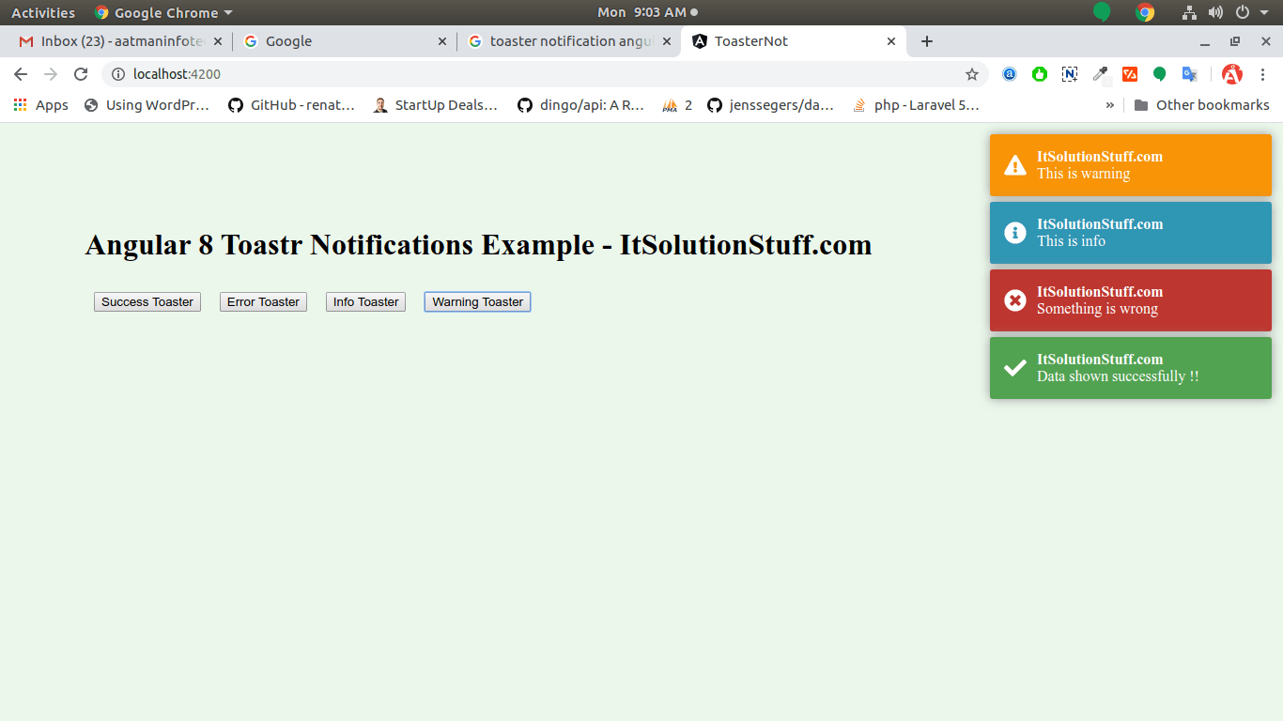Click the Success Toaster button
This screenshot has width=1283, height=721.
(x=147, y=301)
